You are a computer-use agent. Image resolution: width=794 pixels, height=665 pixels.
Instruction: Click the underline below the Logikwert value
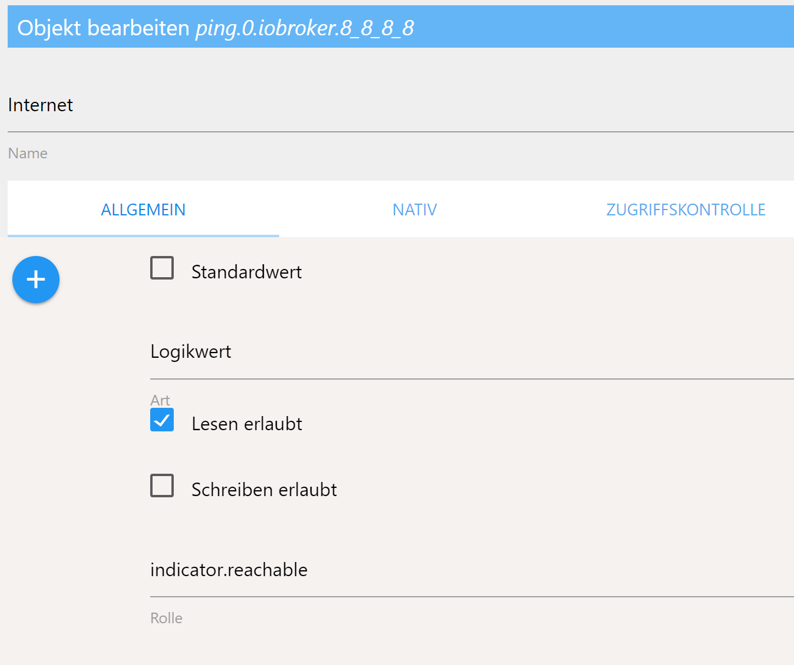pyautogui.click(x=471, y=379)
